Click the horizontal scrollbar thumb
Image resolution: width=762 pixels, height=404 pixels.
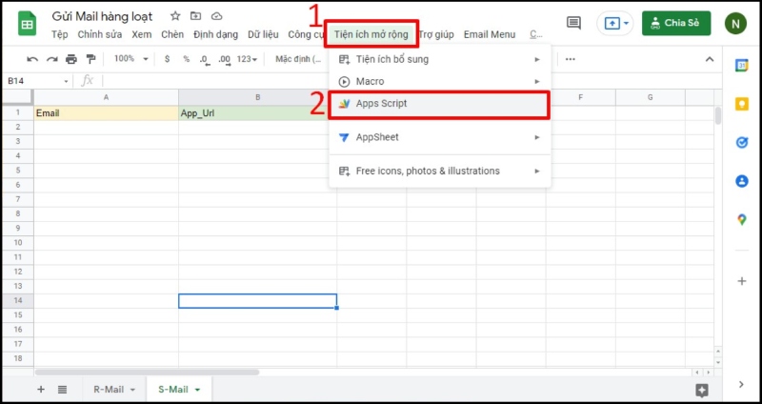(148, 373)
